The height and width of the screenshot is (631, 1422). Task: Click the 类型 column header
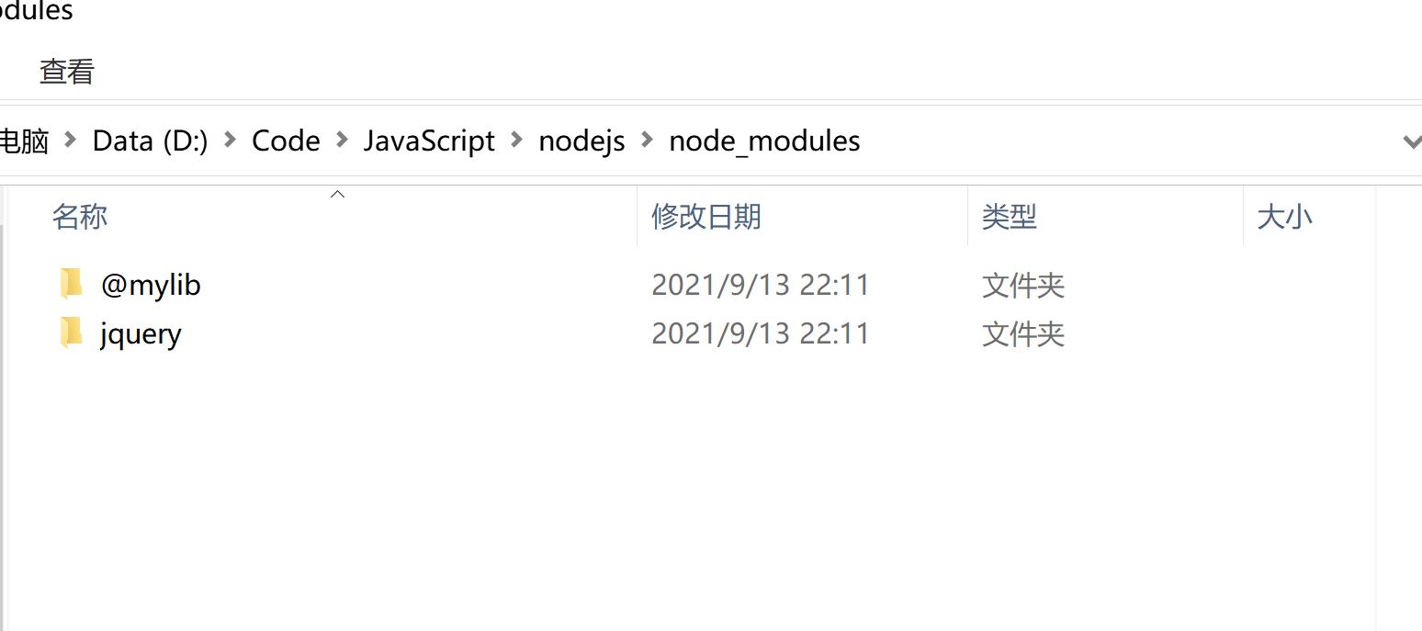[1009, 217]
